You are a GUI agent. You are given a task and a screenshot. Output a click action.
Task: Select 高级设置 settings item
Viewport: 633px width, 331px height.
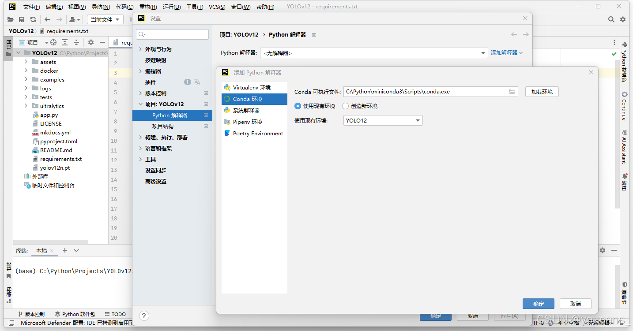(x=156, y=181)
